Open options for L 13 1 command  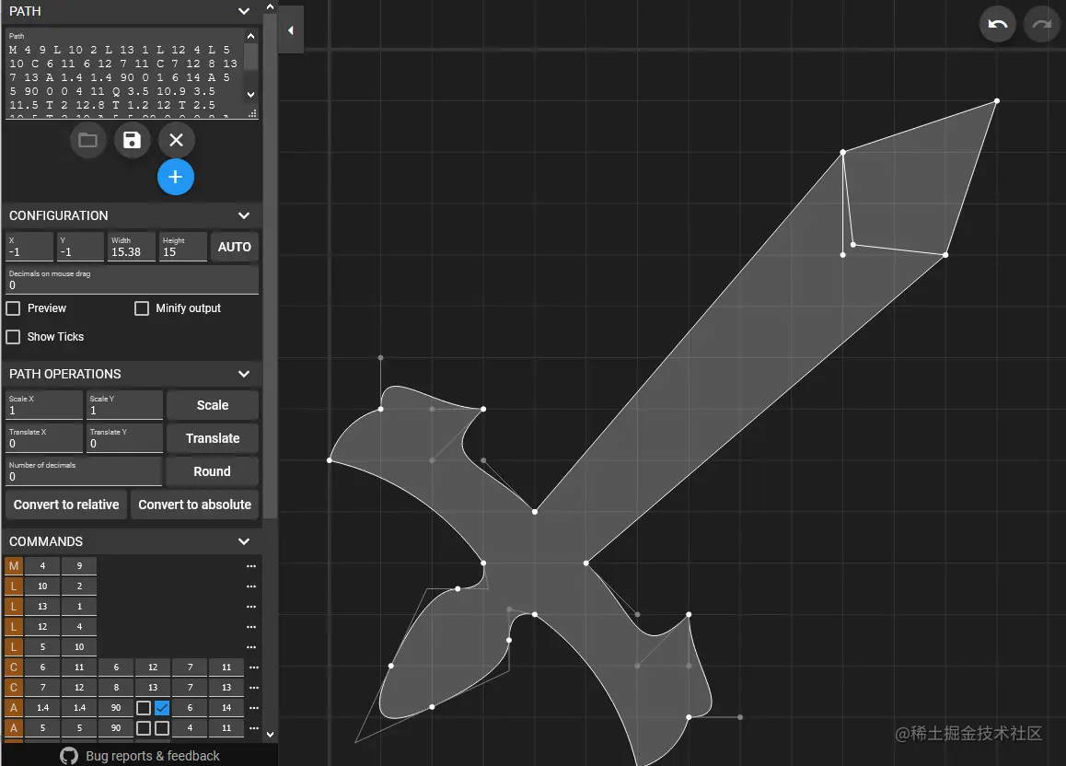(251, 607)
